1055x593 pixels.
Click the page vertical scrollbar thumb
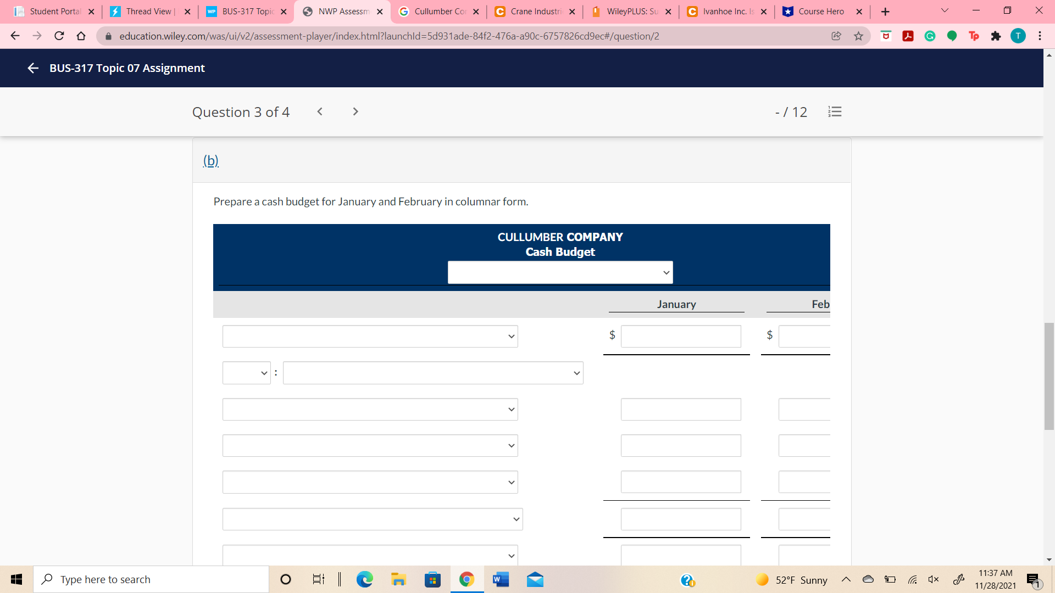pyautogui.click(x=1049, y=376)
